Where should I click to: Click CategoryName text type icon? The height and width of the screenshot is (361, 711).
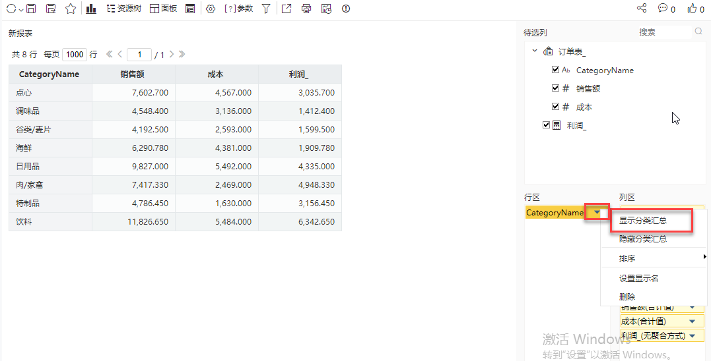[566, 70]
